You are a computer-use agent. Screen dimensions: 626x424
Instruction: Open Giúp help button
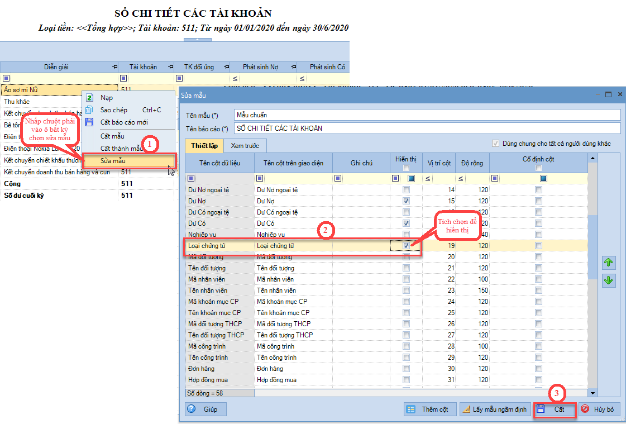206,409
